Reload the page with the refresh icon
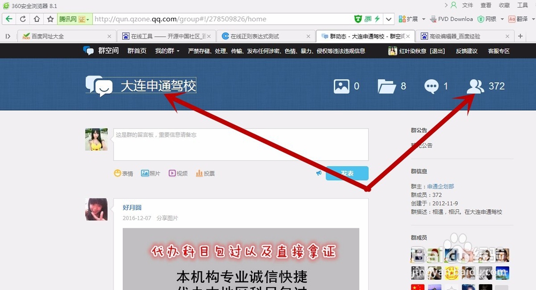This screenshot has width=536, height=290. click(23, 19)
